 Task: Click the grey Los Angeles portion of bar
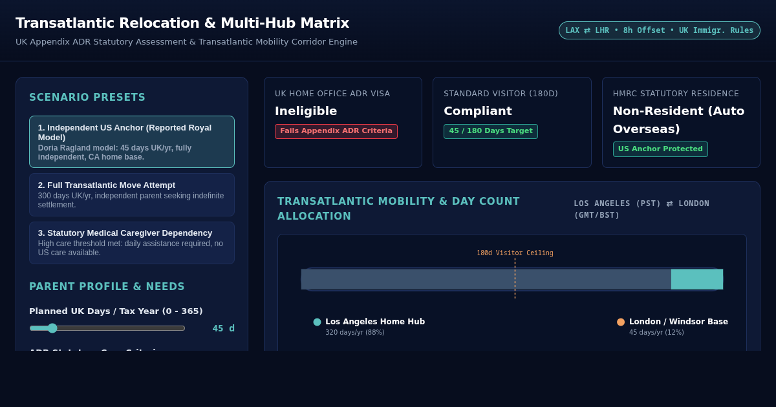[486, 279]
